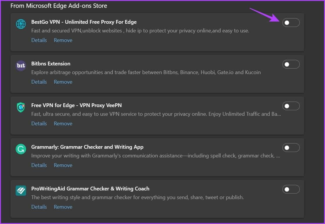Screen dimensions: 325x224
Task: Click the "Fast and secured VPN,unblock websites" description
Action: [140, 31]
